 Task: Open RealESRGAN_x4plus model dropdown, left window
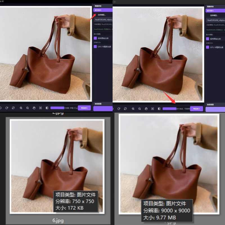[x=103, y=20]
